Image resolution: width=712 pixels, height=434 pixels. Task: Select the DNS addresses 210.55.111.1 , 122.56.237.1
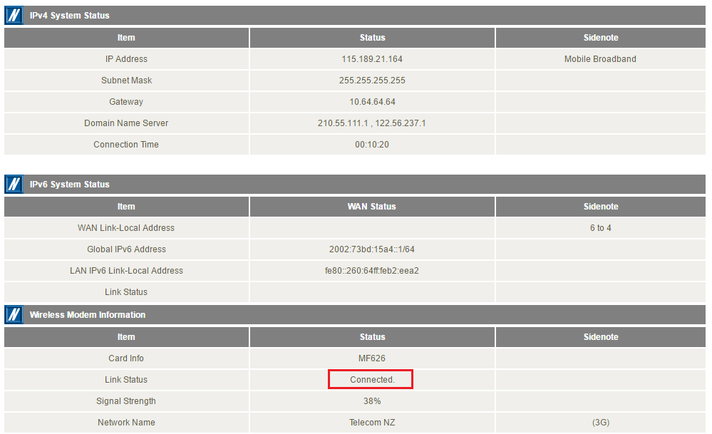(x=372, y=123)
